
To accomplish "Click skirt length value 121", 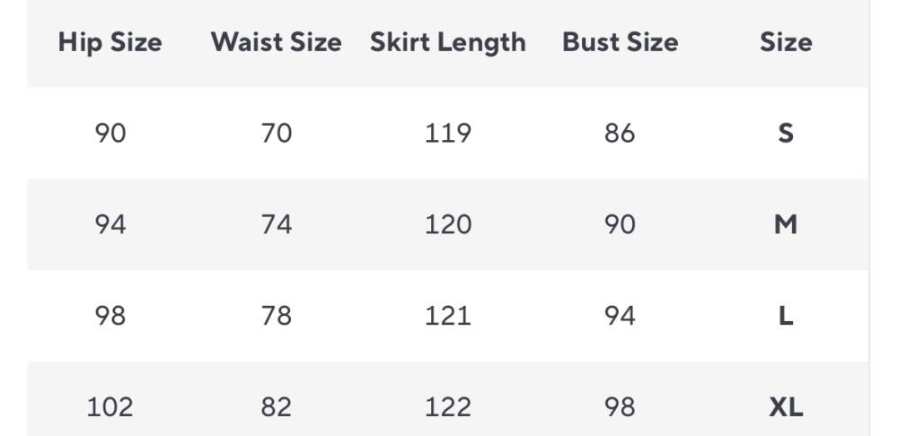I will (x=447, y=316).
